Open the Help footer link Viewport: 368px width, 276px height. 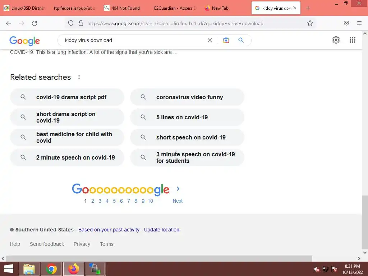[15, 244]
